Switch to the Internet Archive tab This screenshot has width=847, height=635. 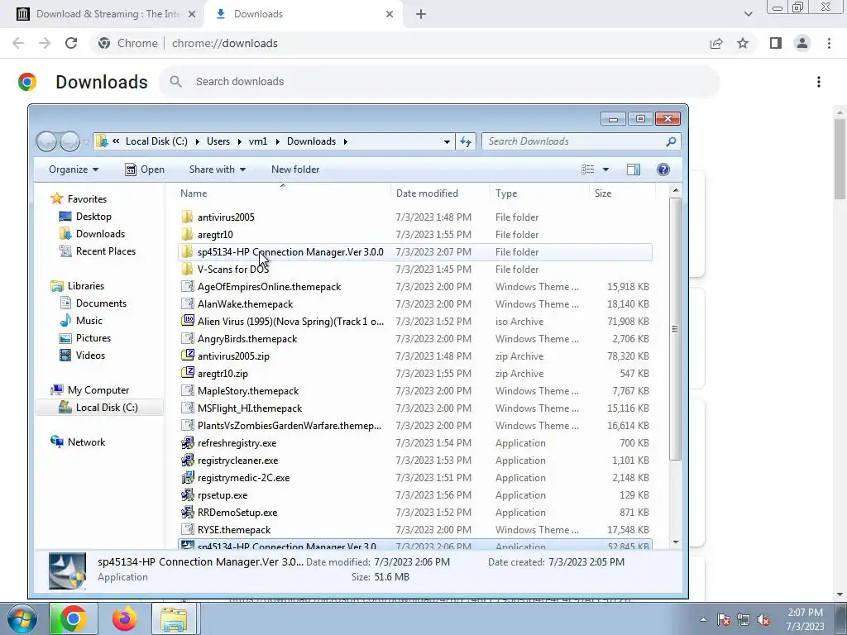point(107,14)
